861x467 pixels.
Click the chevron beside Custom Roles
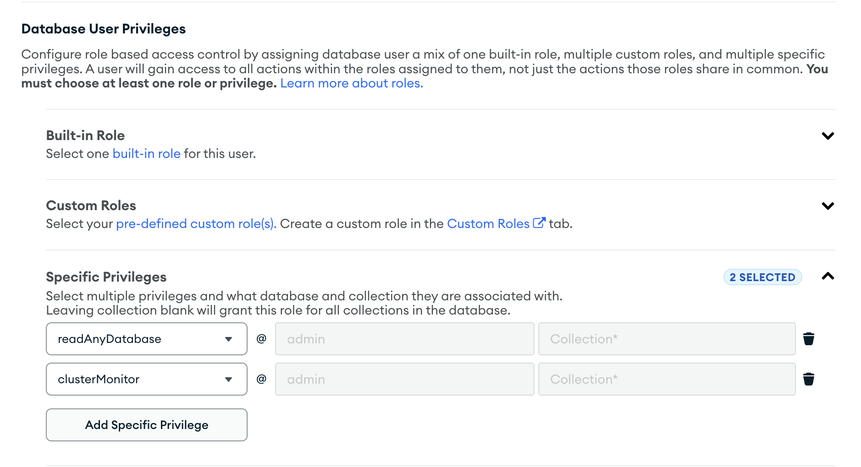tap(828, 206)
